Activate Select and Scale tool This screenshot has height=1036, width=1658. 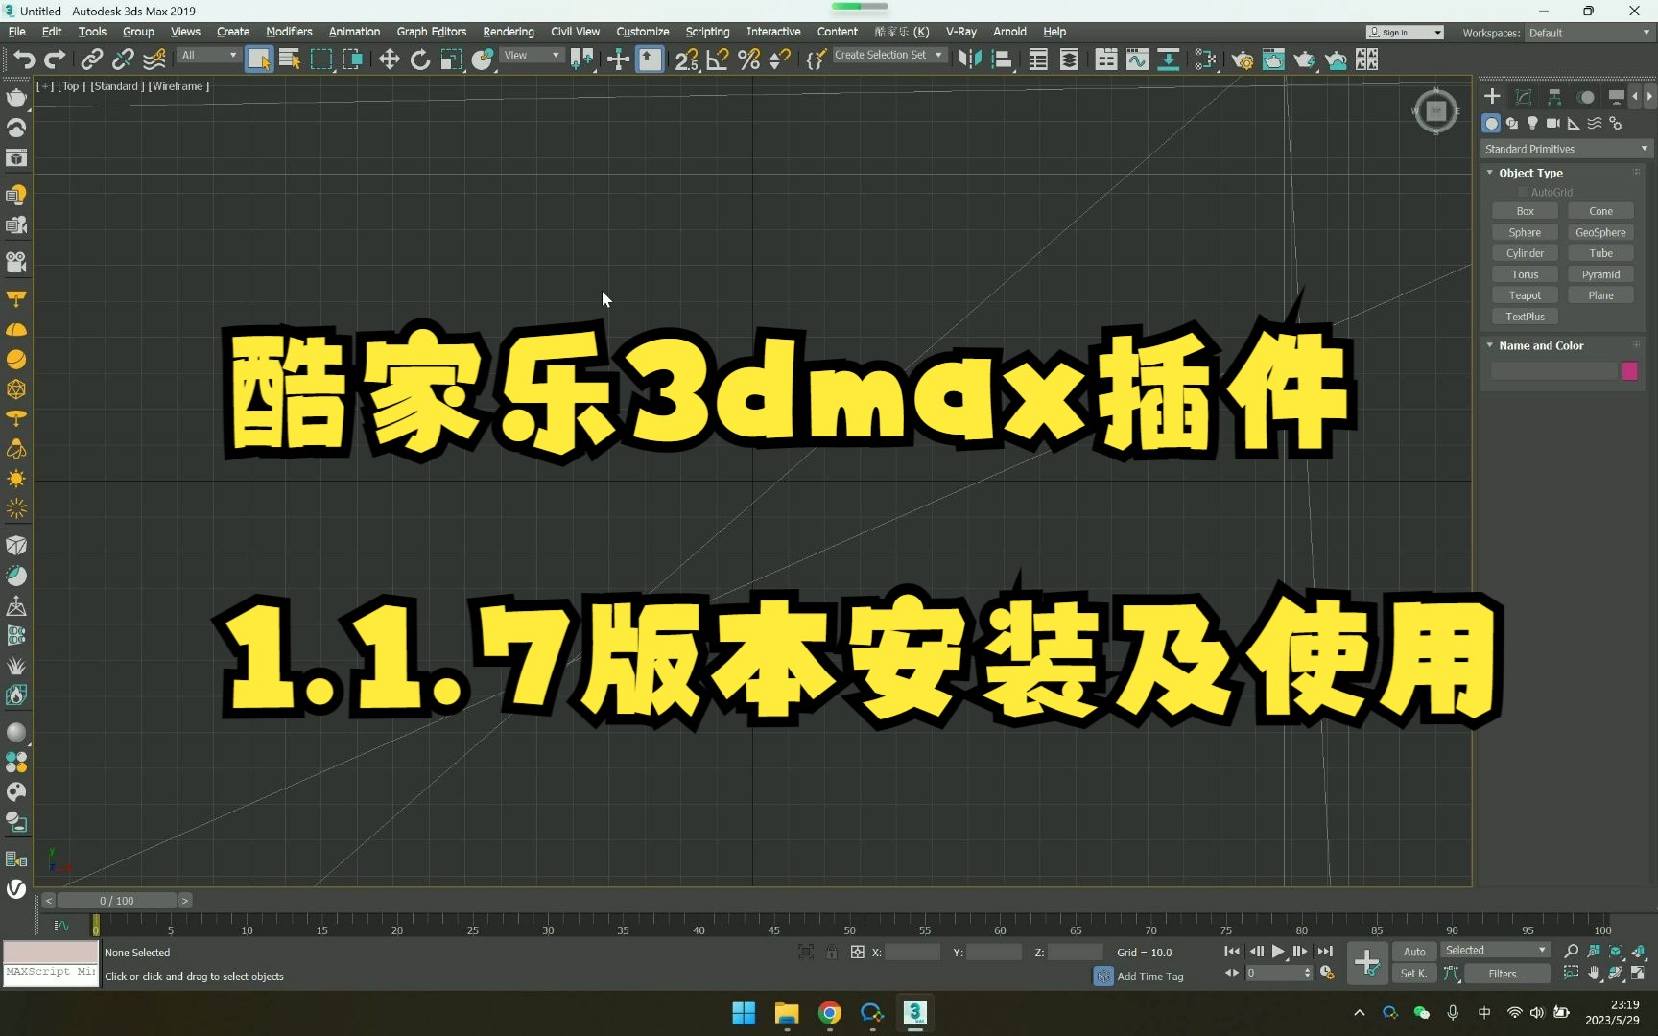pos(451,59)
